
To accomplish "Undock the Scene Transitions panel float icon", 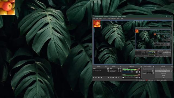I will coord(153,67).
